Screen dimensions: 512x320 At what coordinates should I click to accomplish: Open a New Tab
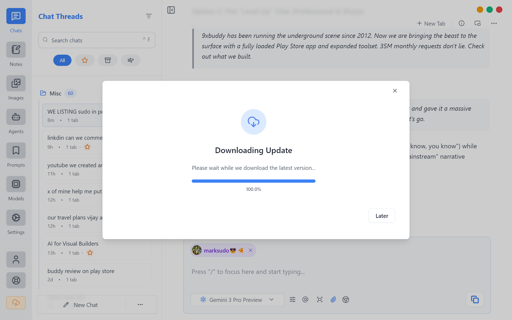[x=431, y=23]
